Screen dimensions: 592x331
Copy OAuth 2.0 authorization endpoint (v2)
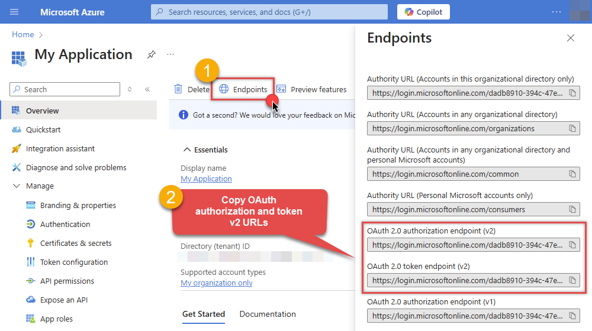(x=572, y=245)
